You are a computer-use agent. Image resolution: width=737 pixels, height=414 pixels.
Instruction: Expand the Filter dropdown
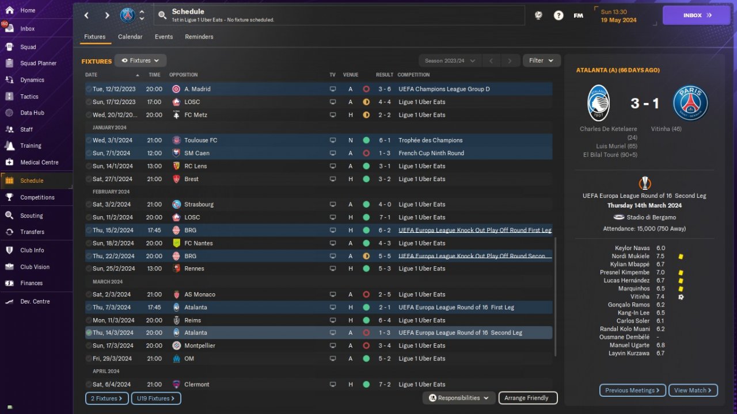541,60
